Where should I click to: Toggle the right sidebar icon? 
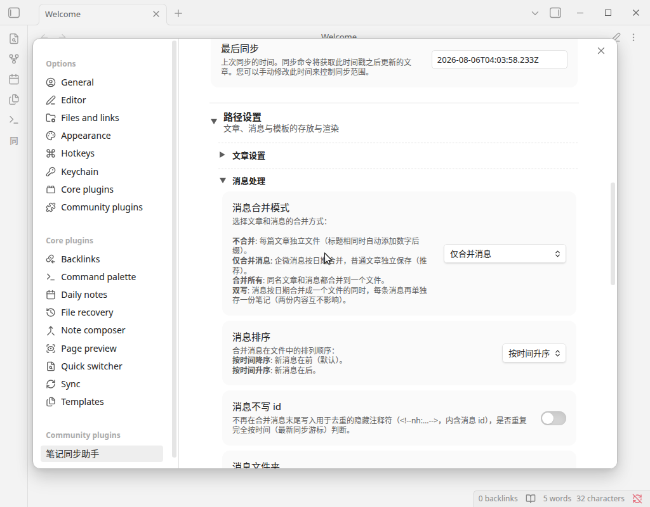(x=555, y=13)
